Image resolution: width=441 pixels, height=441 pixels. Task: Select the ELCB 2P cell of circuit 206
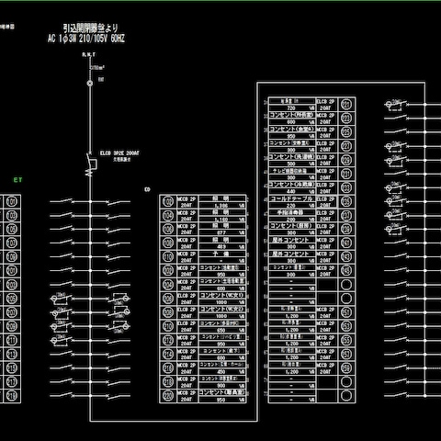pos(187,296)
